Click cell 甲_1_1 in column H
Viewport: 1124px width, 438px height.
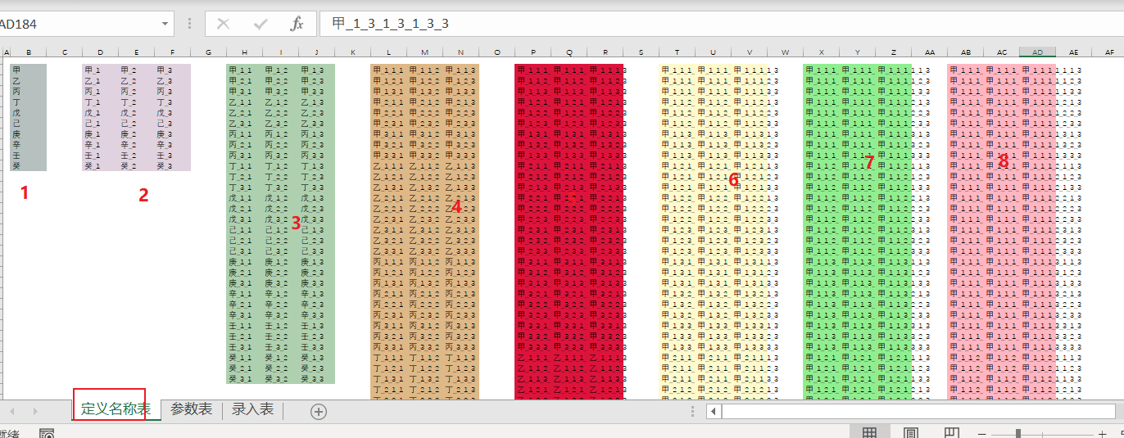(x=244, y=70)
